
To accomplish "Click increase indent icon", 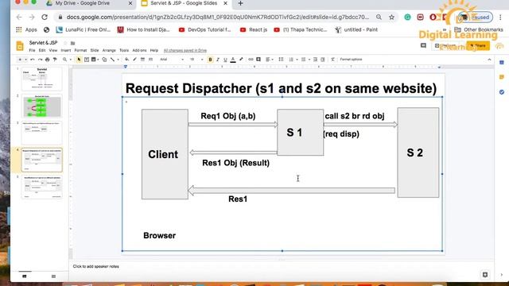I will coord(323,60).
